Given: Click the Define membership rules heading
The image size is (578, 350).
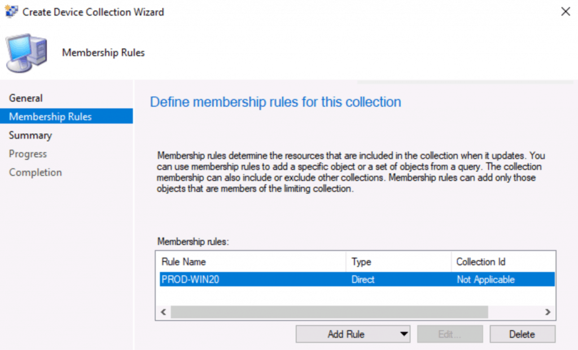Looking at the screenshot, I should tap(275, 102).
